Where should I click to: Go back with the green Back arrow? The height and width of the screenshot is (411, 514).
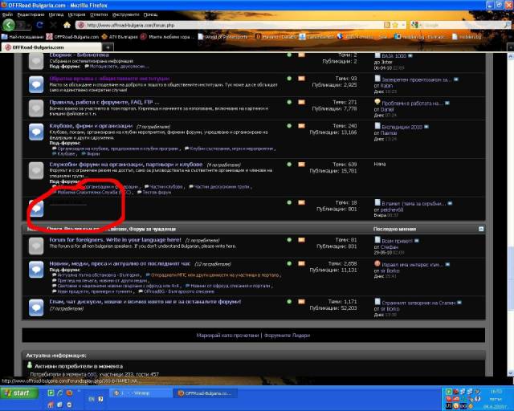tap(9, 25)
